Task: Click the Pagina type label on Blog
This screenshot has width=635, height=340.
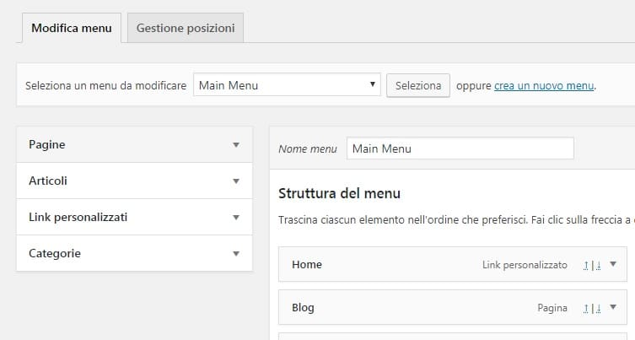Action: click(552, 309)
